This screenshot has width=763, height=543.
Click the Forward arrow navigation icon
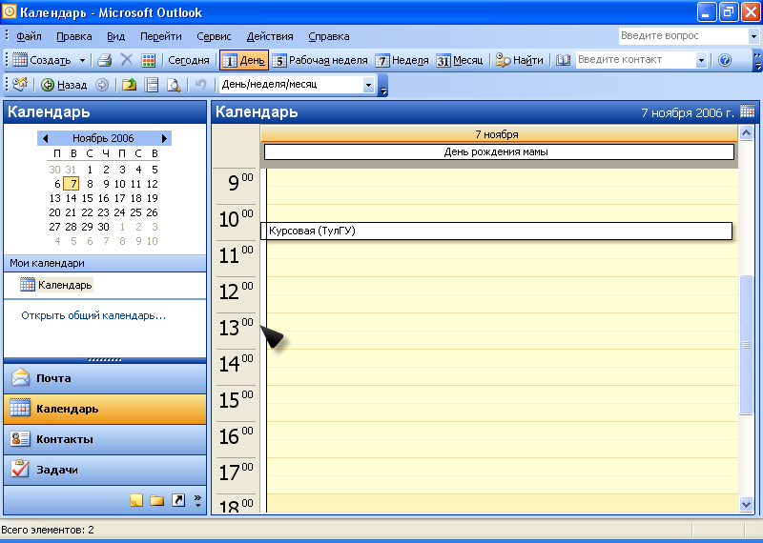tap(101, 85)
